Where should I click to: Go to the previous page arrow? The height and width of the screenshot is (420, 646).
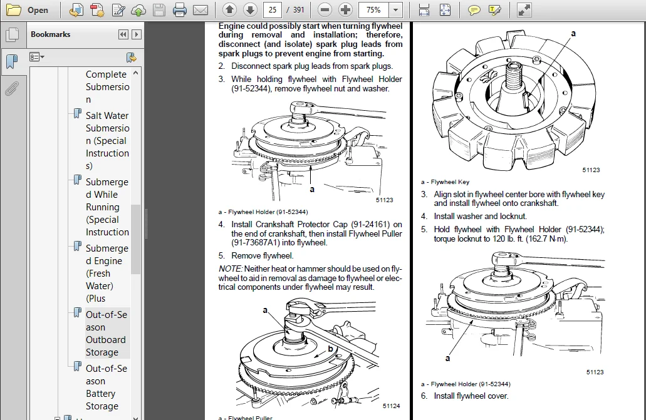229,10
